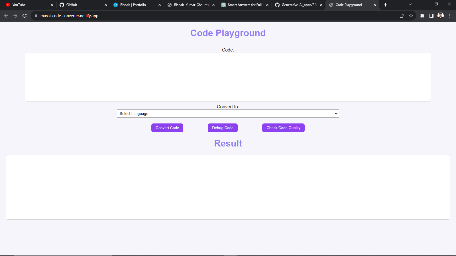The image size is (456, 256).
Task: Switch to the Rishab | Portfolio tab
Action: (134, 5)
